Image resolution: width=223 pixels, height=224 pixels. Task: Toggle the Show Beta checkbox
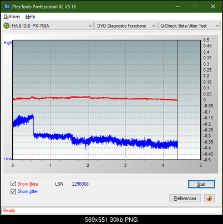(13, 184)
